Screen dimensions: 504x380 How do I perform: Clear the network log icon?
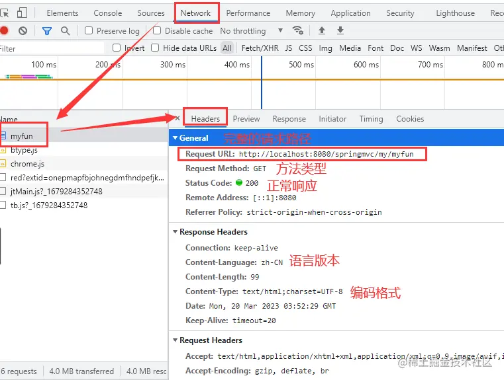pos(23,31)
